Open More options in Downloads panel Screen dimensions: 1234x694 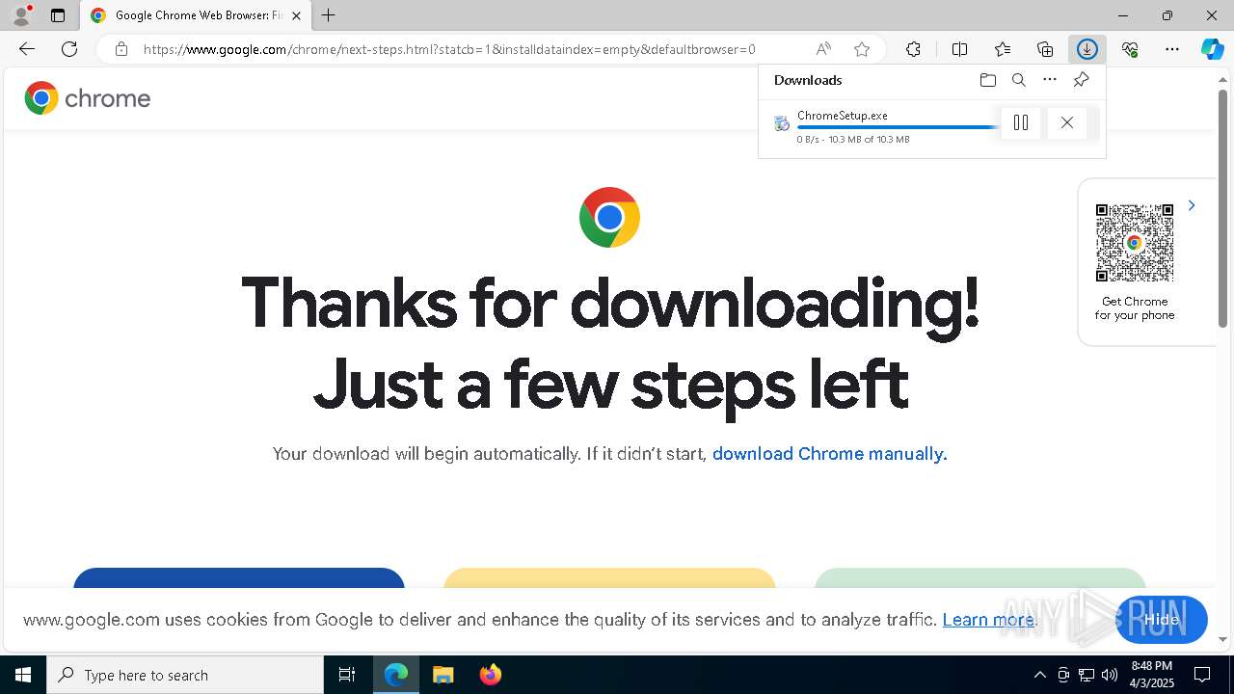1050,80
